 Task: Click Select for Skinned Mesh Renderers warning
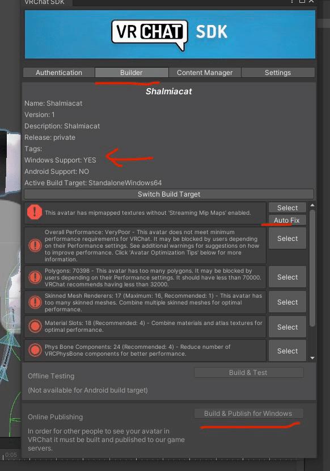[287, 302]
